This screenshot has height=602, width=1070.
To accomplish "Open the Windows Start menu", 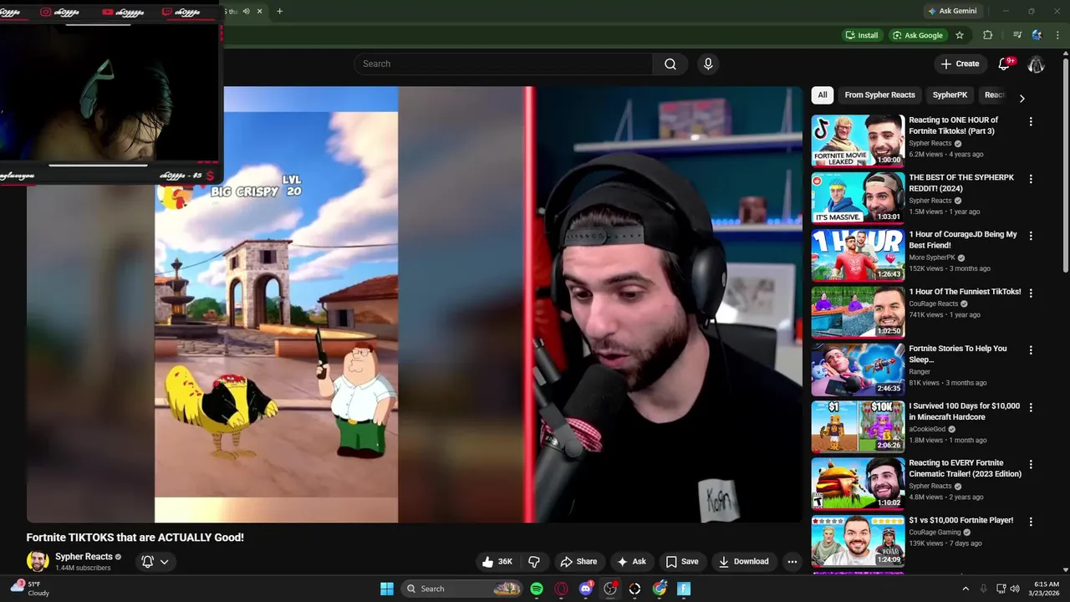I will click(387, 589).
